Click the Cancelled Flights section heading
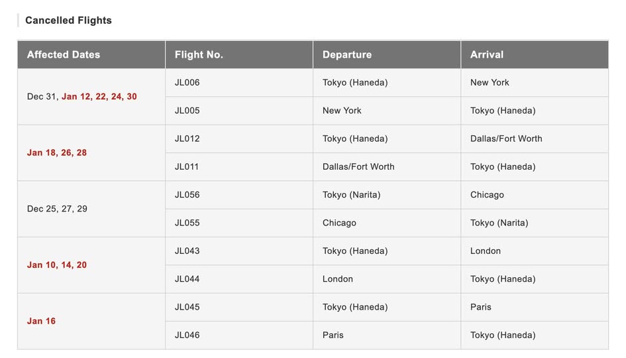This screenshot has width=626, height=358. [x=68, y=21]
